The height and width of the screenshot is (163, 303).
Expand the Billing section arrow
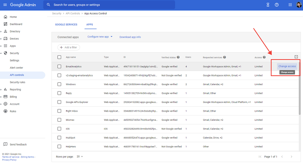tap(1, 97)
